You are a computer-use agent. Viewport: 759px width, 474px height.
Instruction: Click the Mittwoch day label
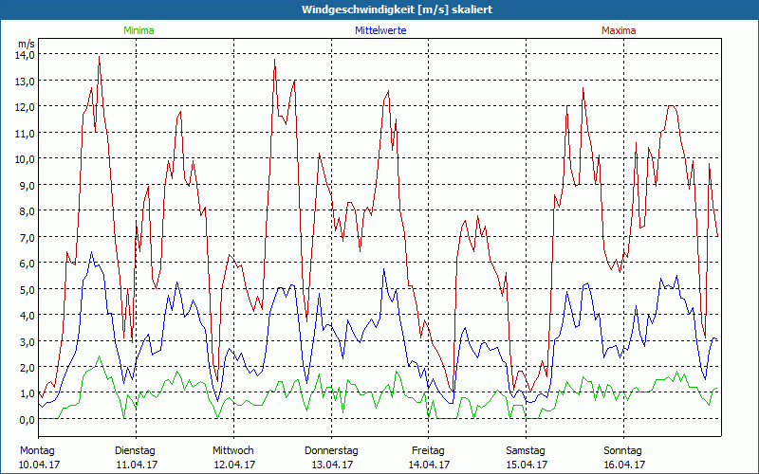pyautogui.click(x=232, y=451)
